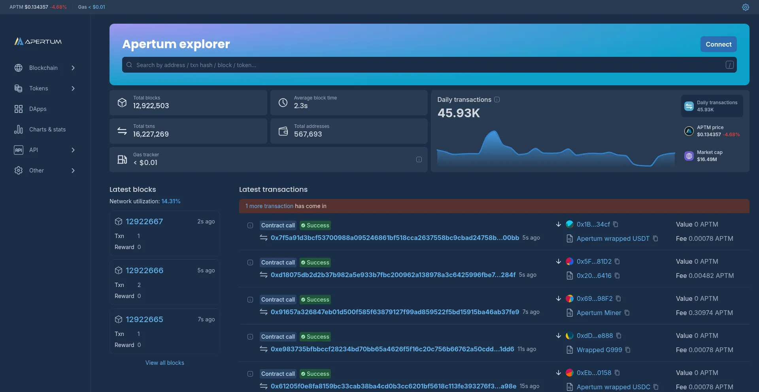Image resolution: width=759 pixels, height=392 pixels.
Task: Open transaction hash 0x7f5a91d3...00bb
Action: [395, 238]
